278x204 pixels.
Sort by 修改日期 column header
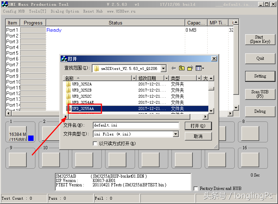pyautogui.click(x=151, y=78)
